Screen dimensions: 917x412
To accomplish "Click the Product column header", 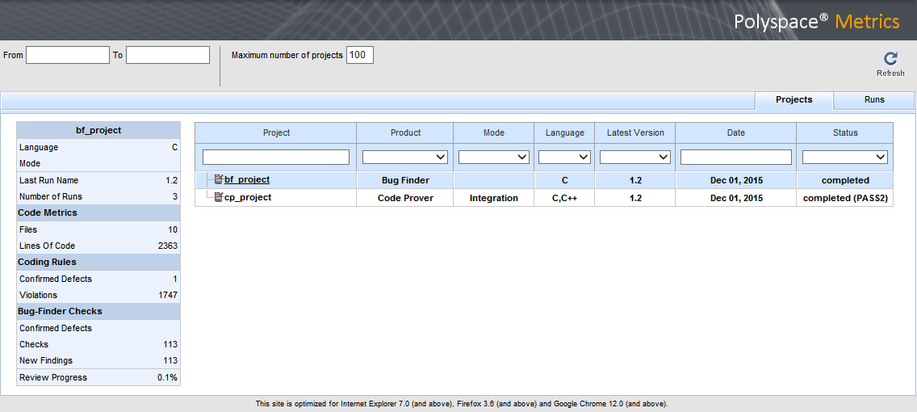I will click(405, 132).
